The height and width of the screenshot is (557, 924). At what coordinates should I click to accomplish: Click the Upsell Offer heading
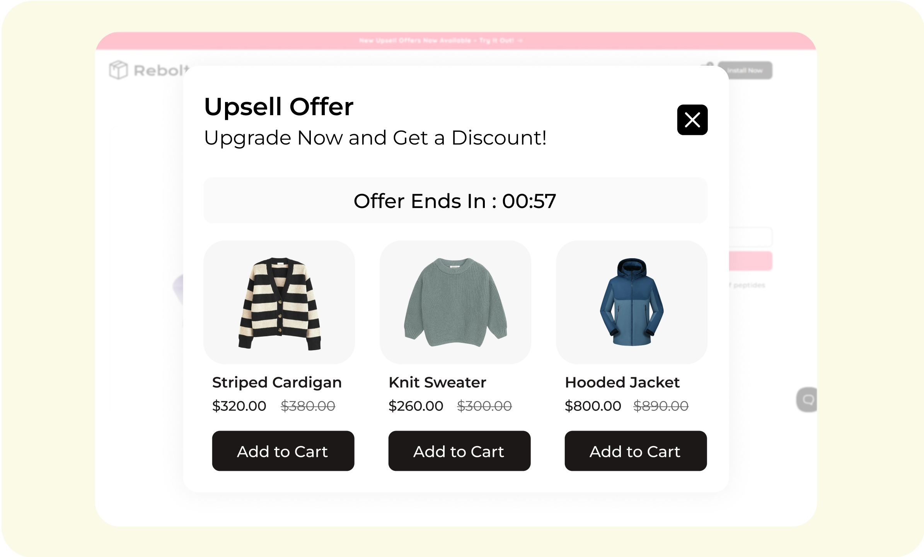279,107
